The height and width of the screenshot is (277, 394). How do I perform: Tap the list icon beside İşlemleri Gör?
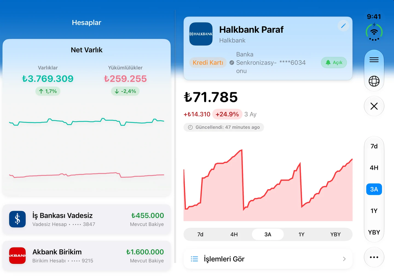point(194,259)
